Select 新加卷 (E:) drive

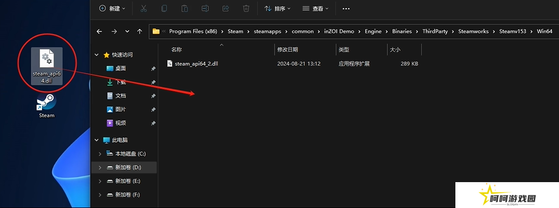coord(128,181)
